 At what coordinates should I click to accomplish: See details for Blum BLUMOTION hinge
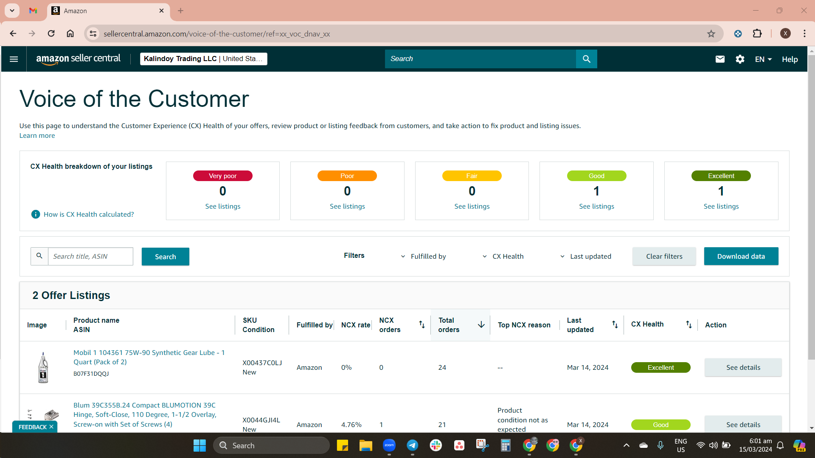click(743, 424)
